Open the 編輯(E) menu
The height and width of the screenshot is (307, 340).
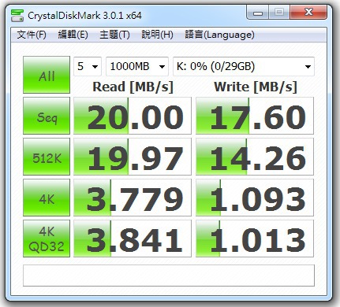pos(73,35)
